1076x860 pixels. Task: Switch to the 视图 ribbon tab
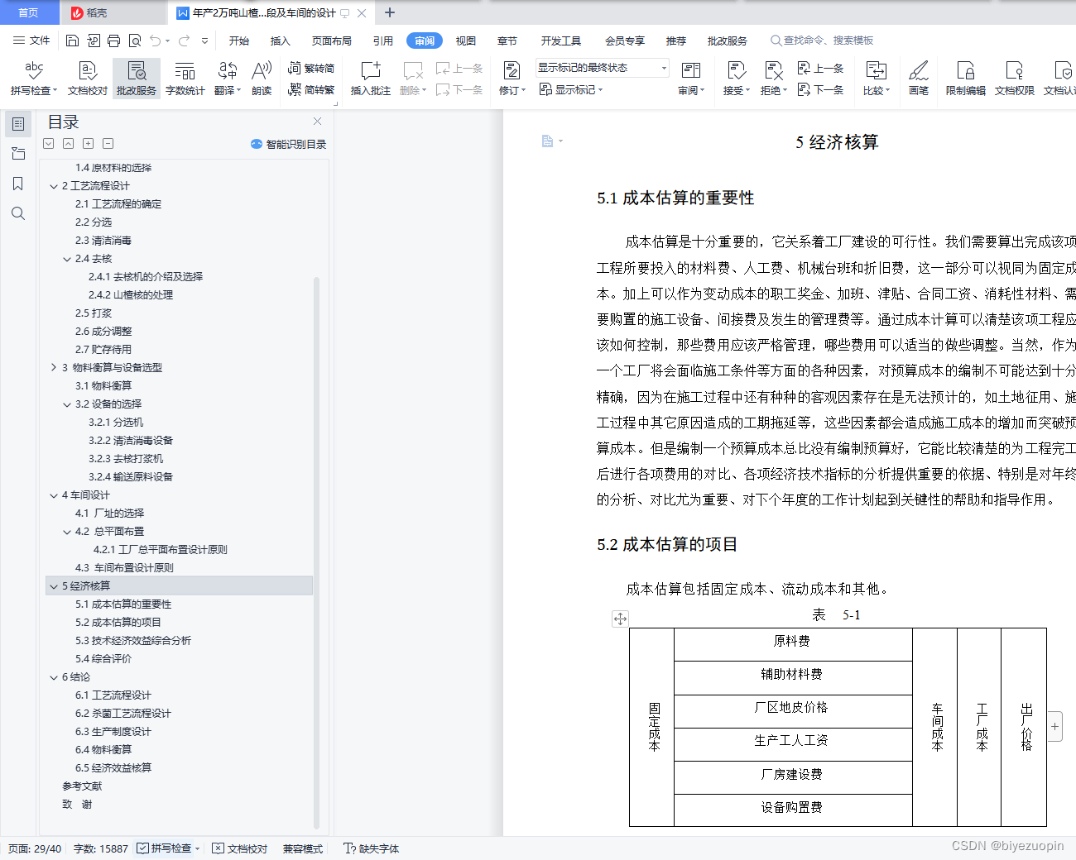pyautogui.click(x=466, y=41)
